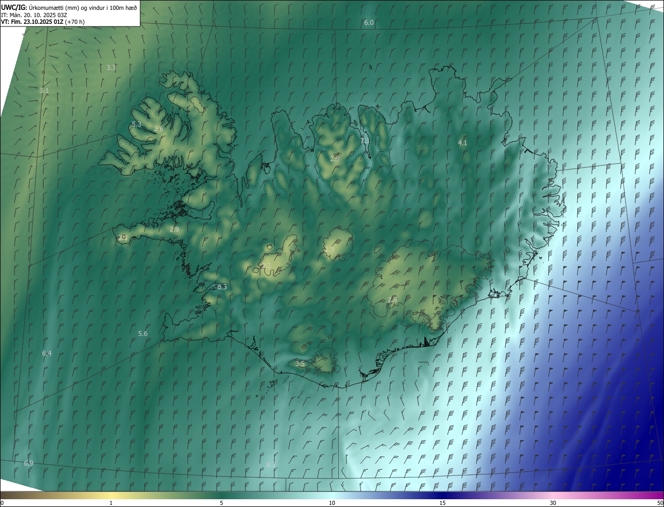The height and width of the screenshot is (507, 664).
Task: Pick the pale yellow color above the 1 tick
Action: click(111, 495)
